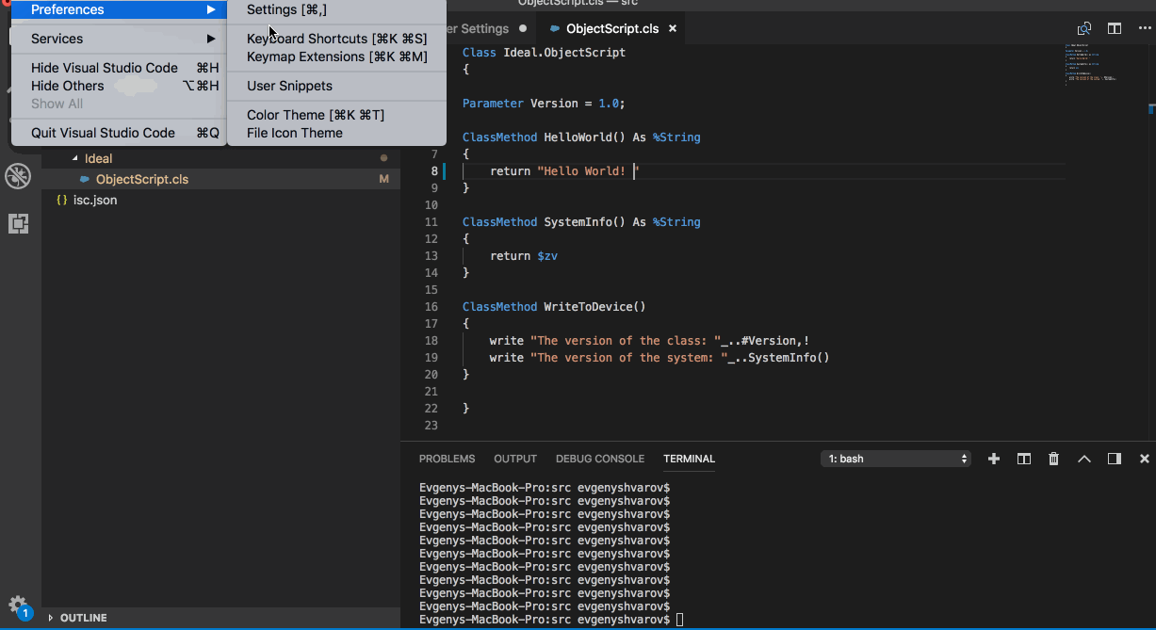This screenshot has width=1156, height=630.
Task: Open more editor actions menu
Action: [x=1142, y=28]
